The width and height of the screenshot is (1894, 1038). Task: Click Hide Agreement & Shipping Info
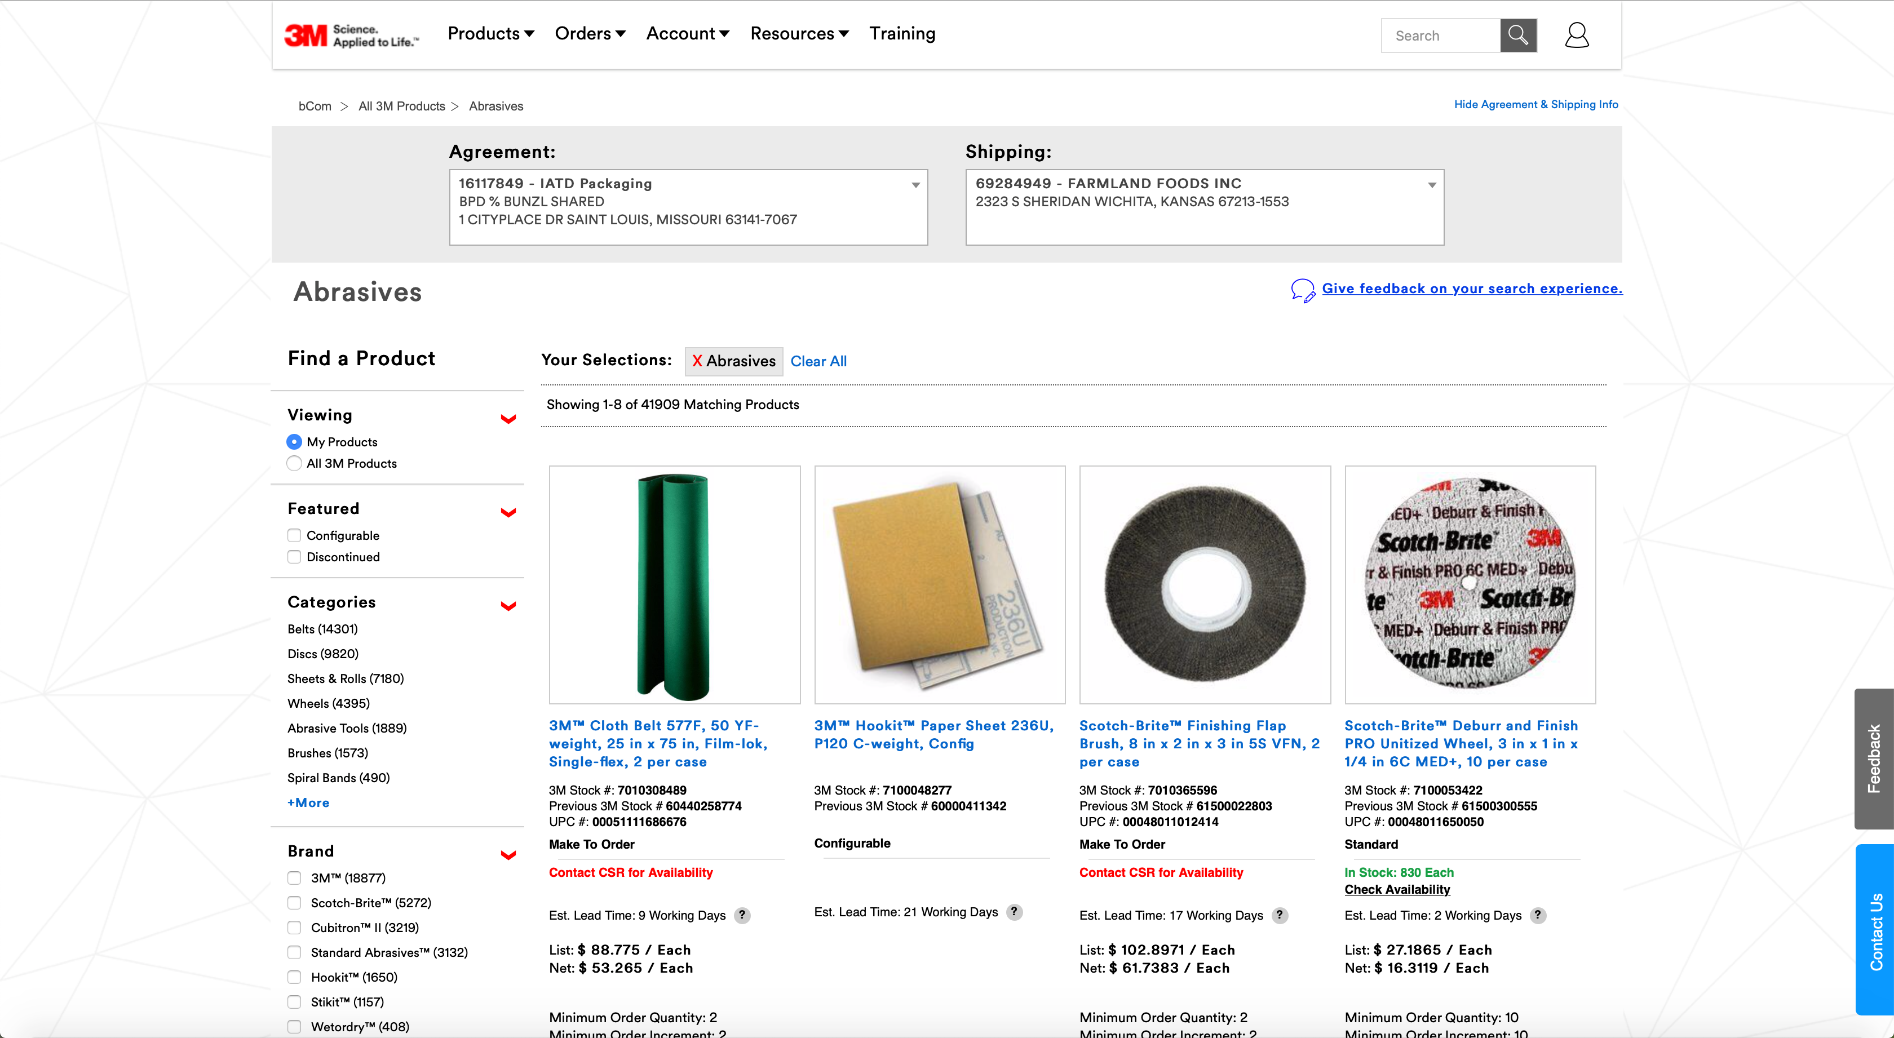(1536, 104)
